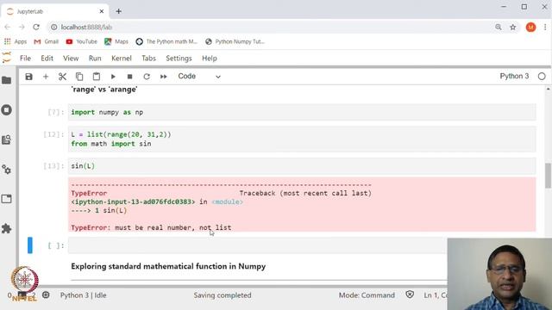The image size is (552, 310).
Task: Open the Chrome three-dot menu
Action: click(545, 27)
